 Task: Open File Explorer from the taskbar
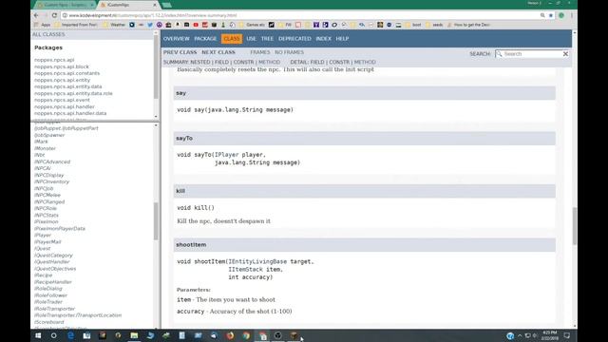[x=134, y=335]
